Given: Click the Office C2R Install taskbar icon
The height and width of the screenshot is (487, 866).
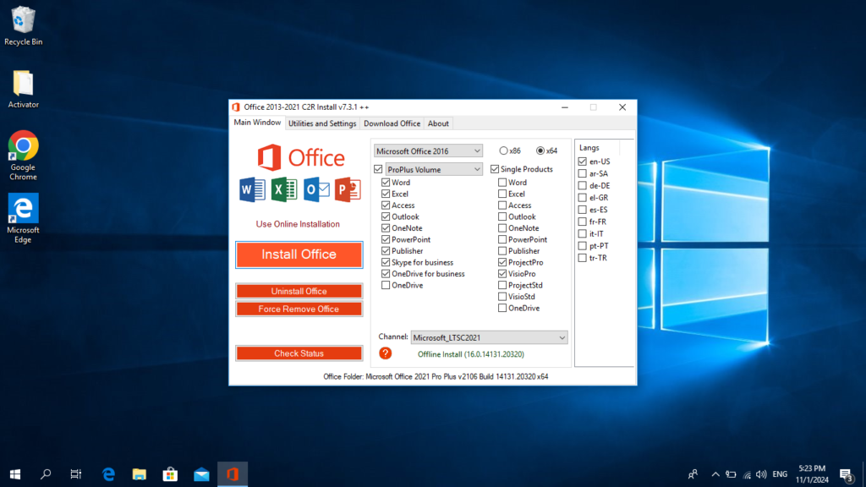Looking at the screenshot, I should pos(233,474).
